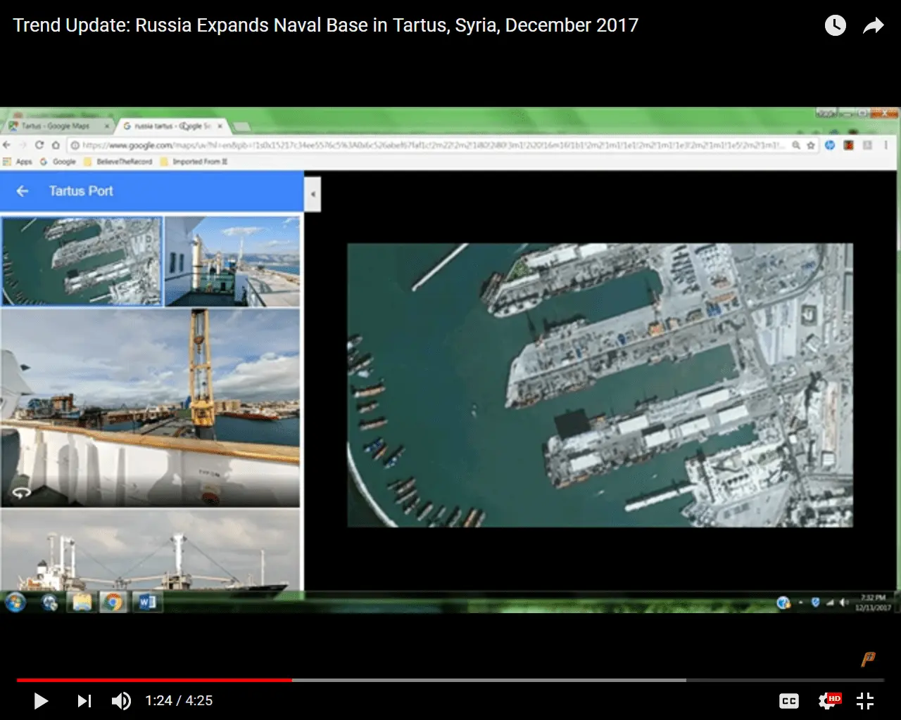Screen dimensions: 901x720
Task: Click the browser reload icon
Action: click(39, 145)
